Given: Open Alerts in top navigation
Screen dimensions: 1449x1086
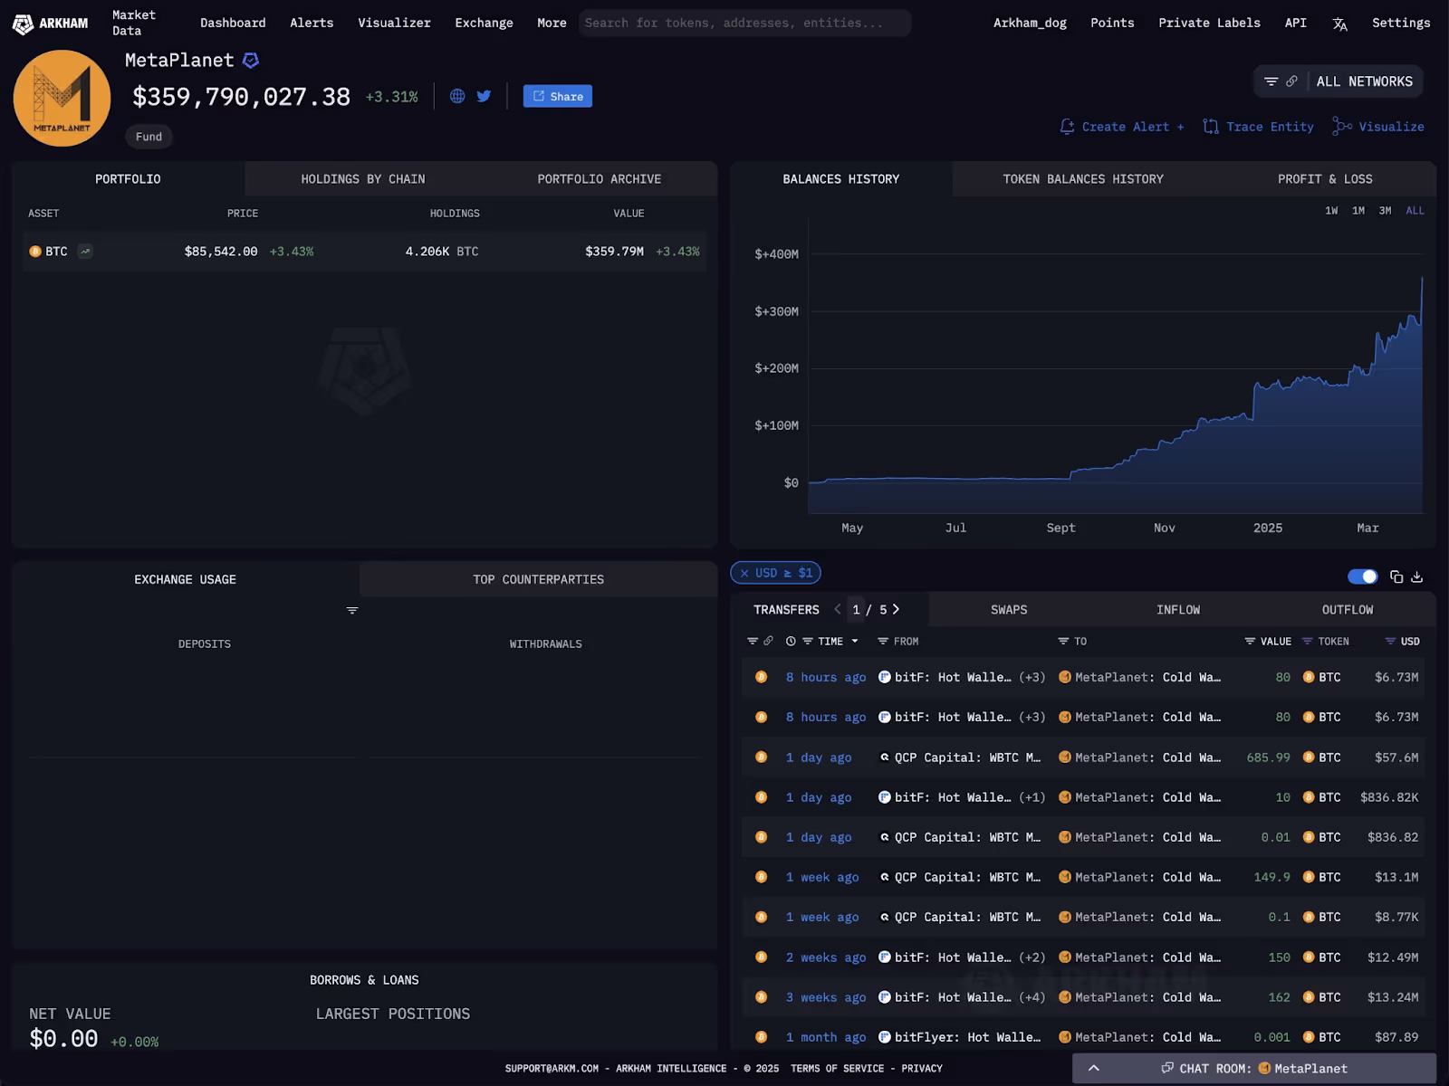Looking at the screenshot, I should tap(312, 24).
